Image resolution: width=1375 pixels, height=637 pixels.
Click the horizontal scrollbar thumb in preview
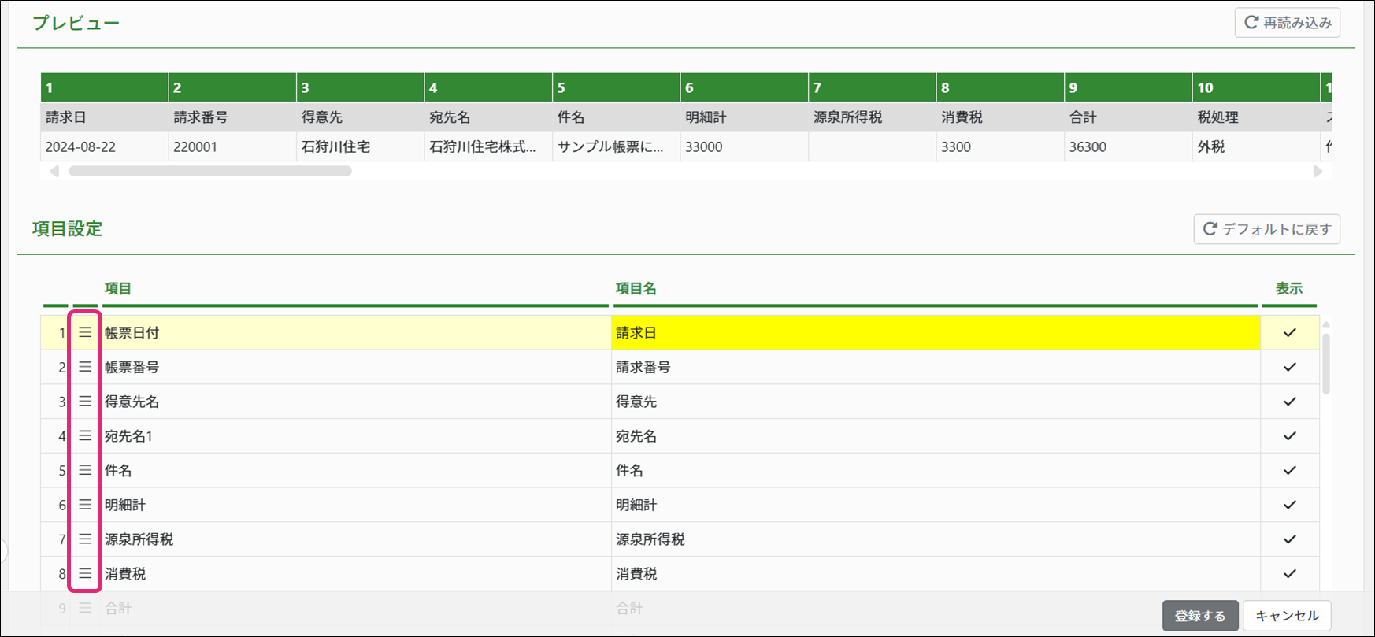[209, 172]
